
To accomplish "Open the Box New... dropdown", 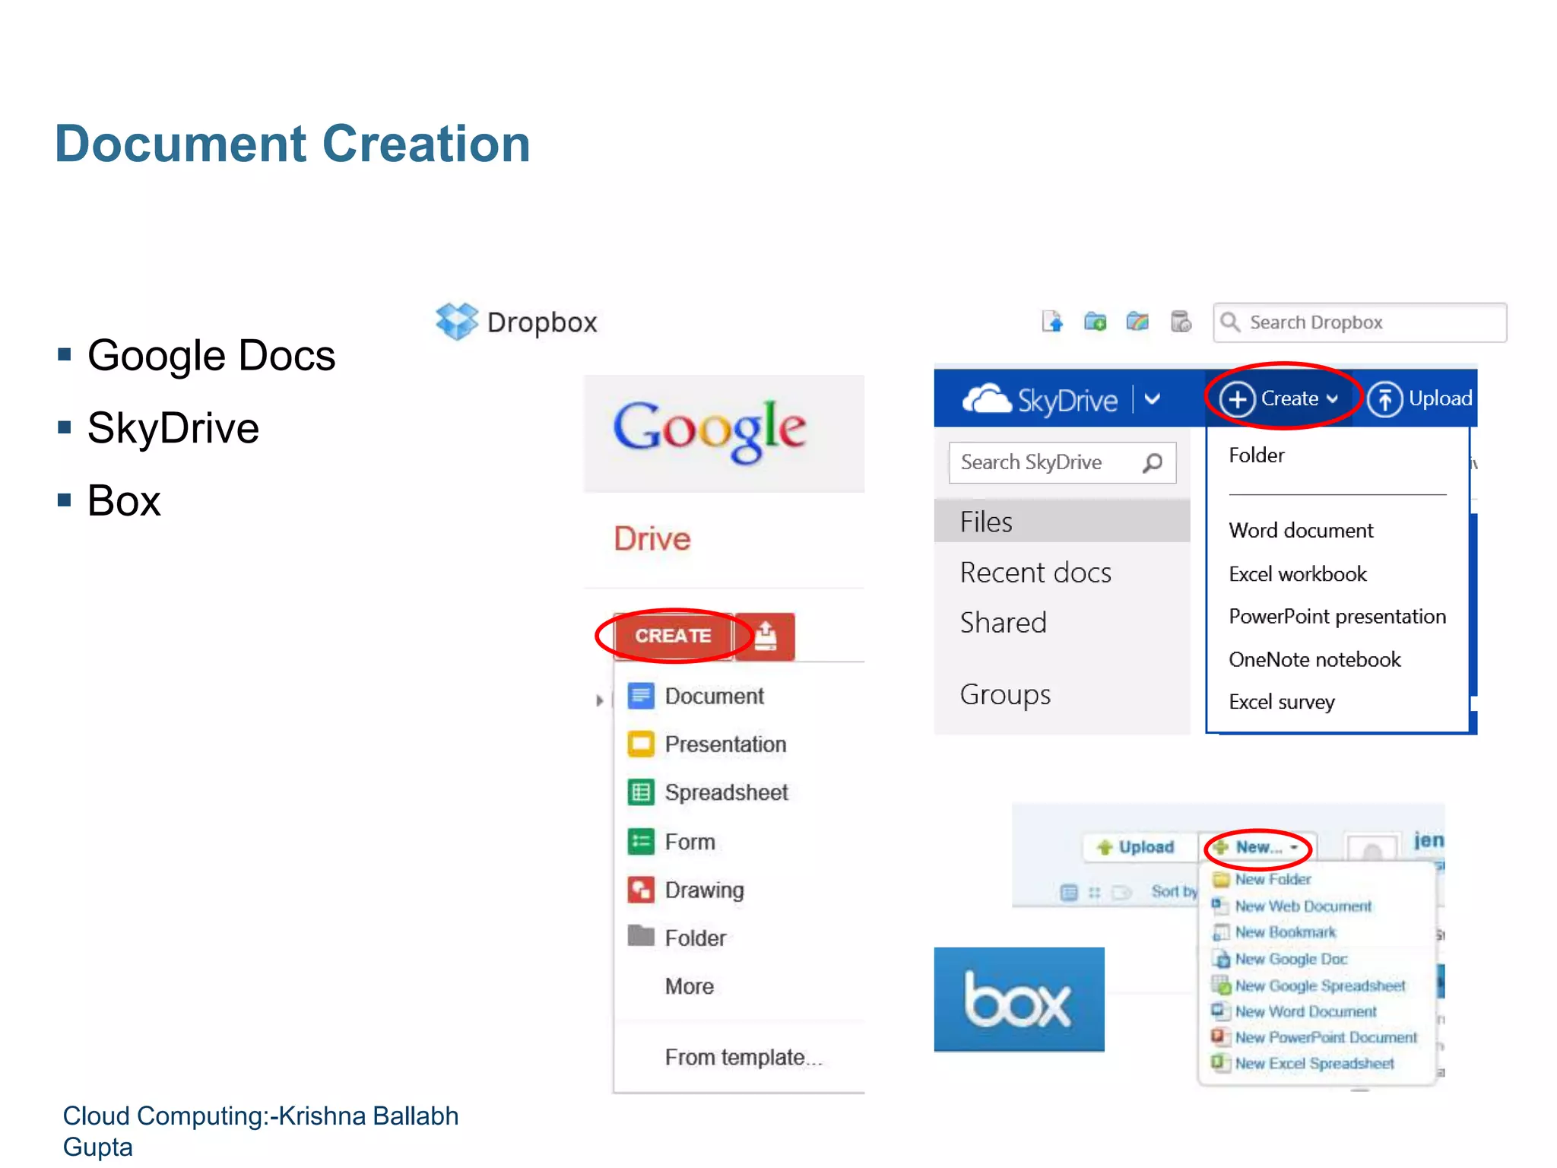I will 1258,847.
